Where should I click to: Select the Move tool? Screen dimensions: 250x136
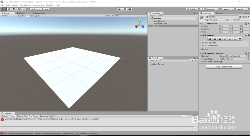[x=9, y=9]
